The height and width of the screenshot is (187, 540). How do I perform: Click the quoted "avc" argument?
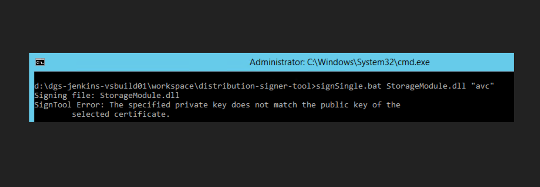483,86
